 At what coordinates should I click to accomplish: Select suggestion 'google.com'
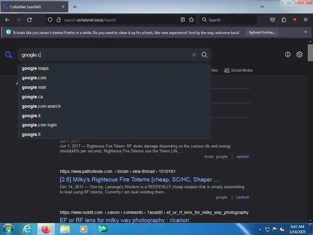[x=114, y=78]
